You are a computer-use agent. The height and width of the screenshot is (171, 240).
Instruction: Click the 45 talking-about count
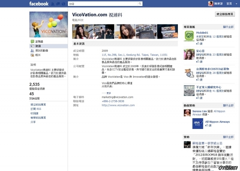click(31, 94)
